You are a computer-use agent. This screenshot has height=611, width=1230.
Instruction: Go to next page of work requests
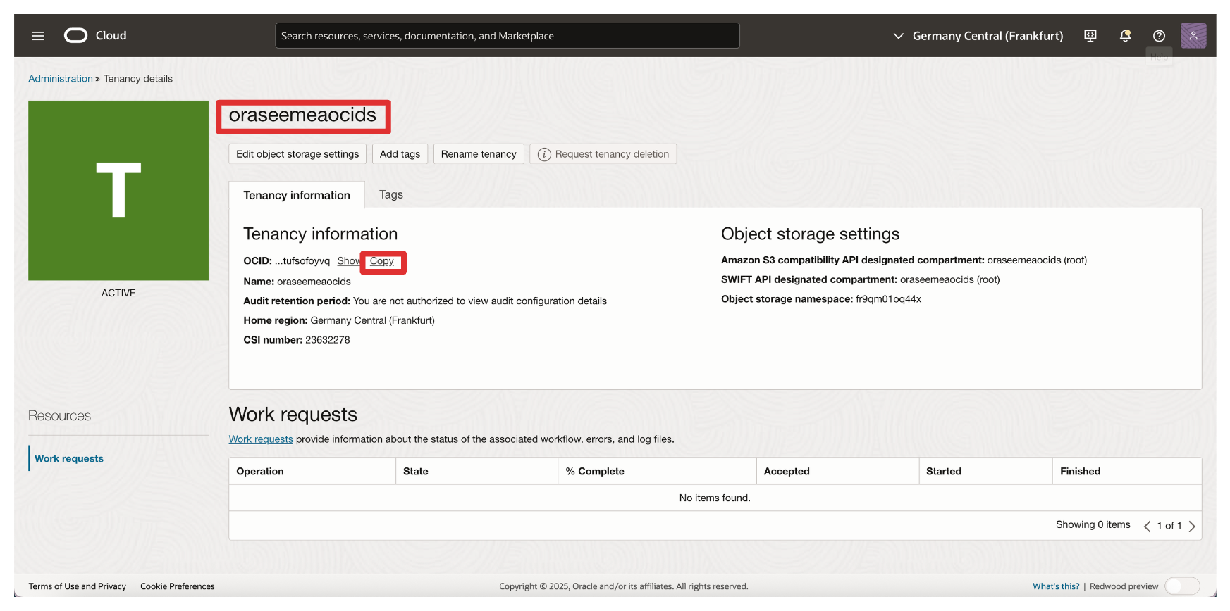click(1192, 526)
